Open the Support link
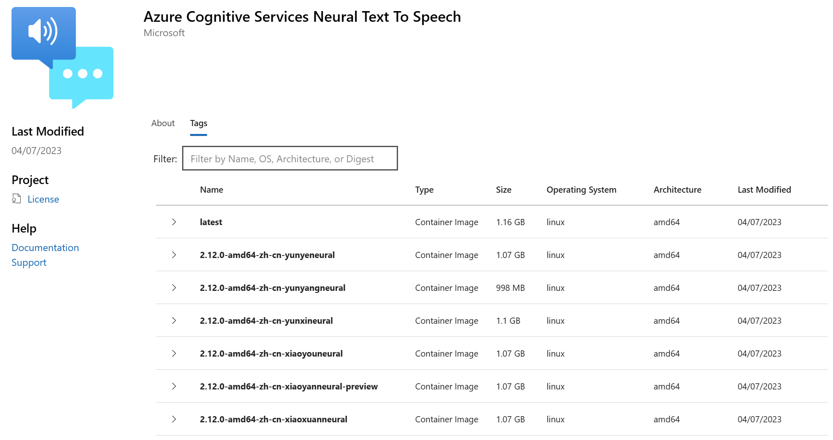Viewport: 833px width, 440px height. 29,263
